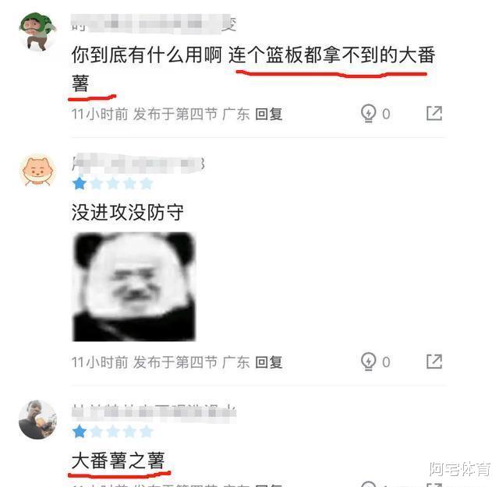This screenshot has width=499, height=487.
Task: Open the 没进攻没防守 comment text
Action: [x=128, y=212]
